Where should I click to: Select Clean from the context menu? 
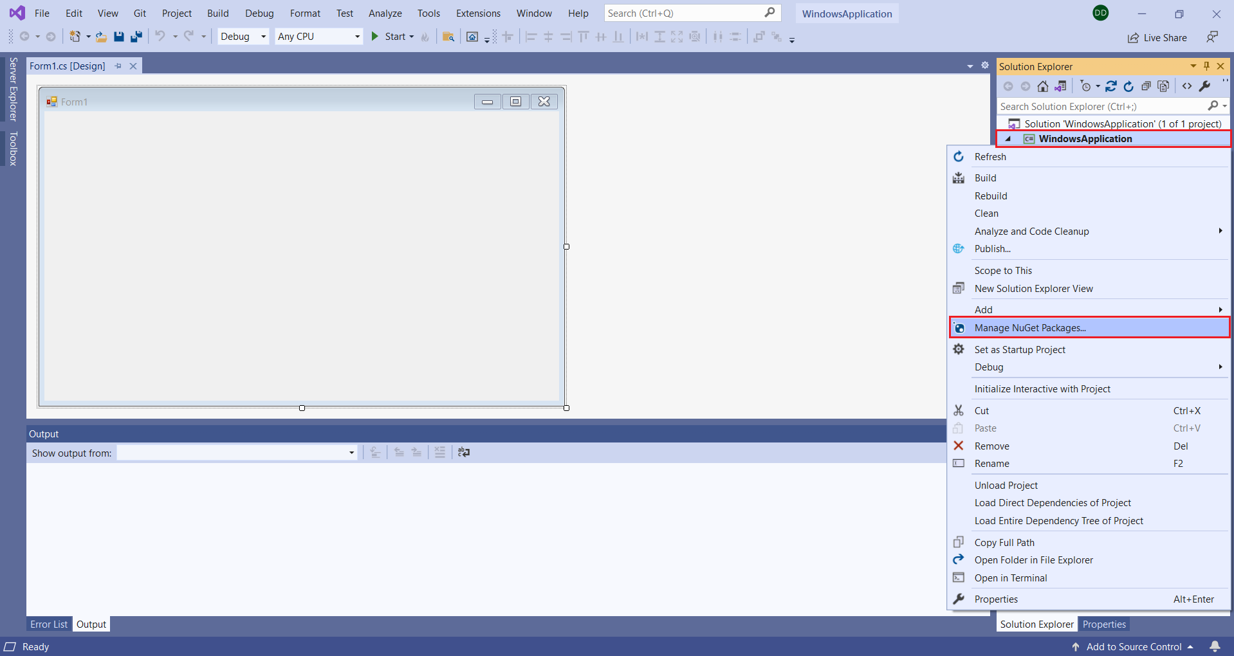point(1089,214)
